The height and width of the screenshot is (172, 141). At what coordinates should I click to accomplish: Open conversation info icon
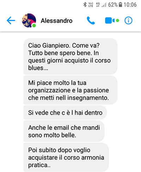coord(128,21)
